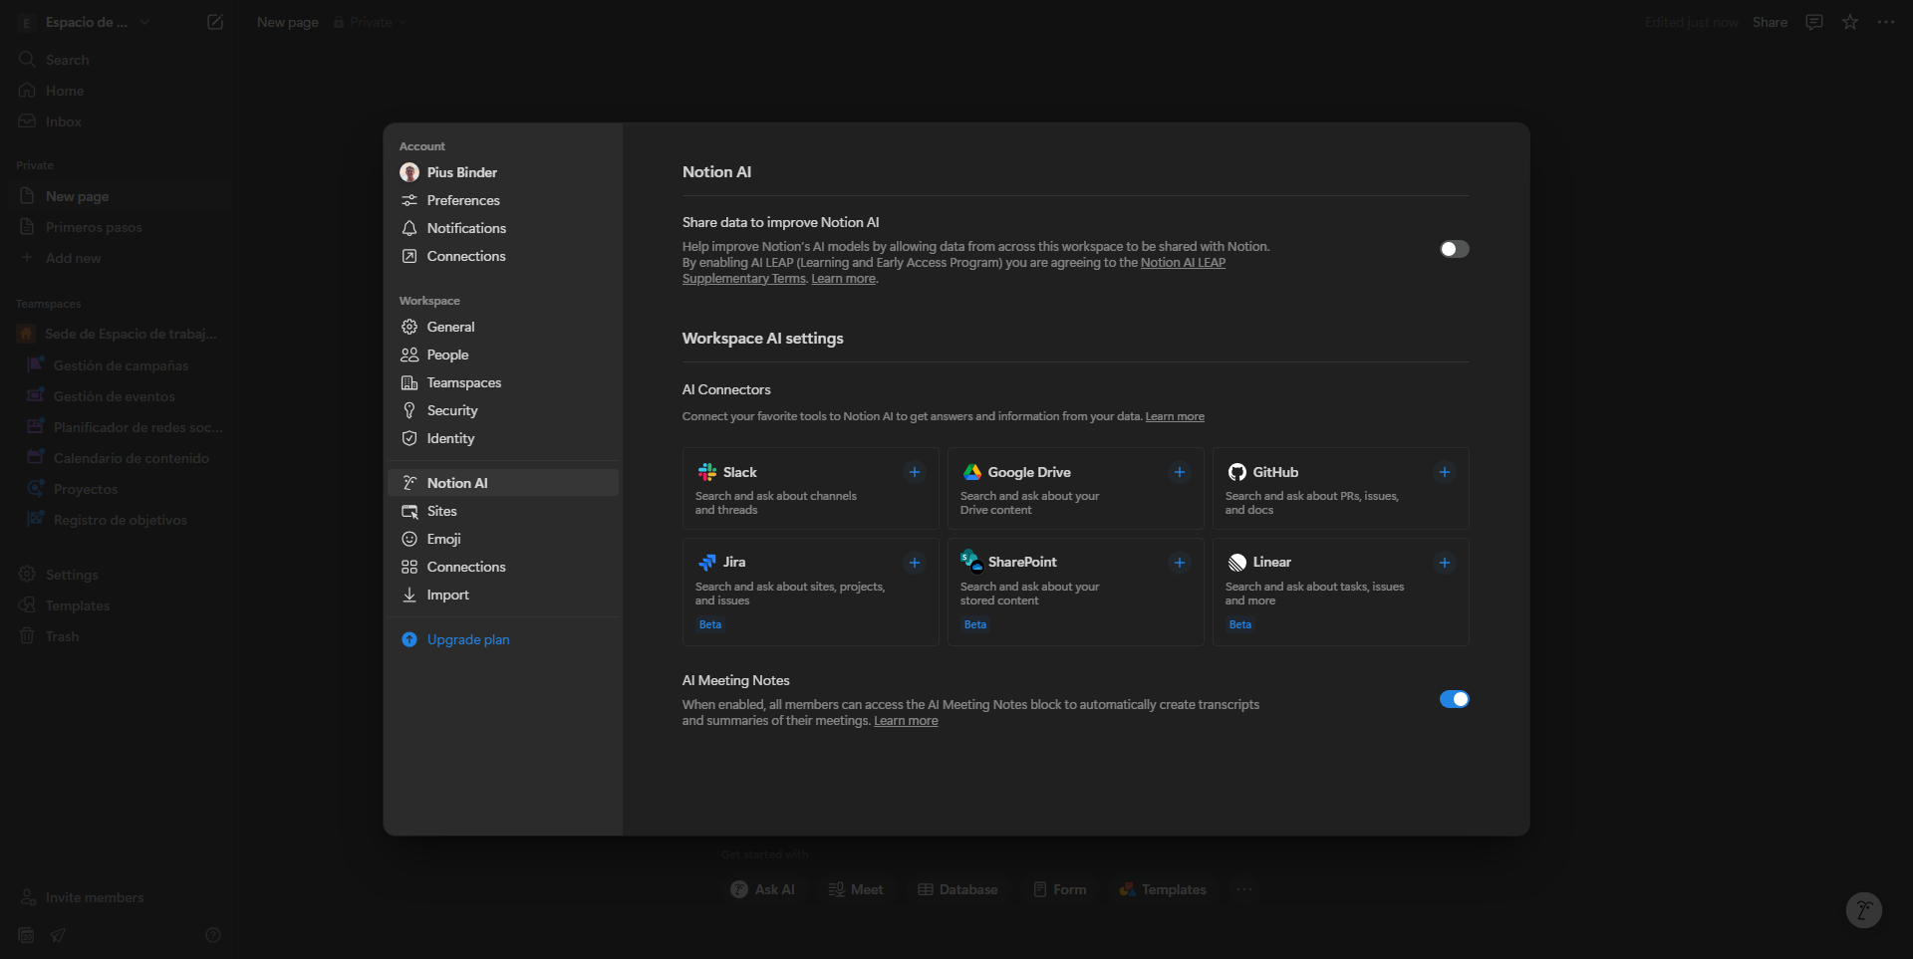
Task: Open workspace switcher dropdown Espacio de
Action: coord(85,22)
